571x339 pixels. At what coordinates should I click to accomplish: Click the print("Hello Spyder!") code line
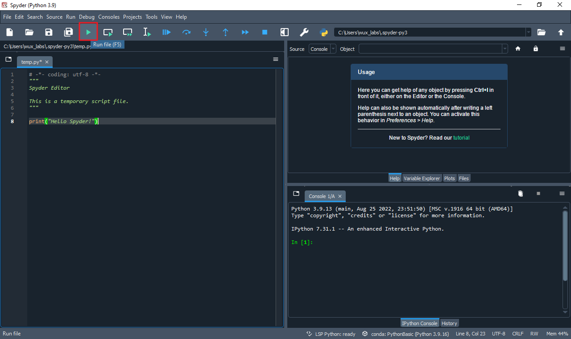63,121
